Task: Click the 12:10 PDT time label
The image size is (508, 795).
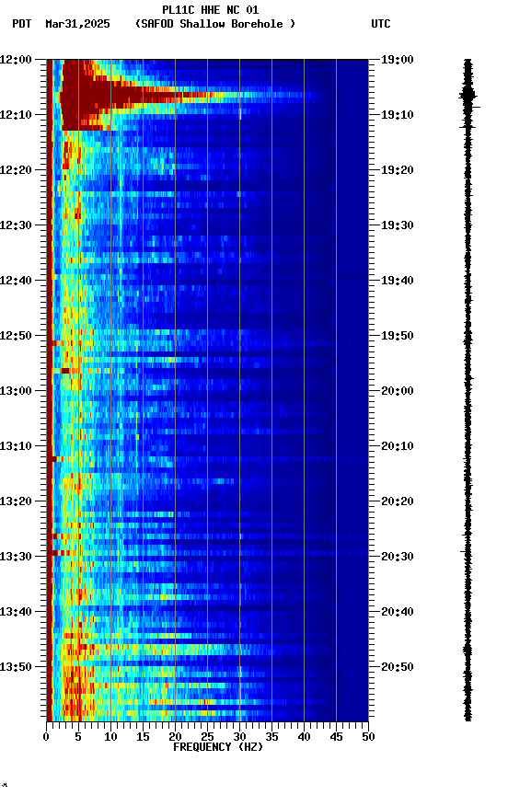Action: tap(16, 115)
